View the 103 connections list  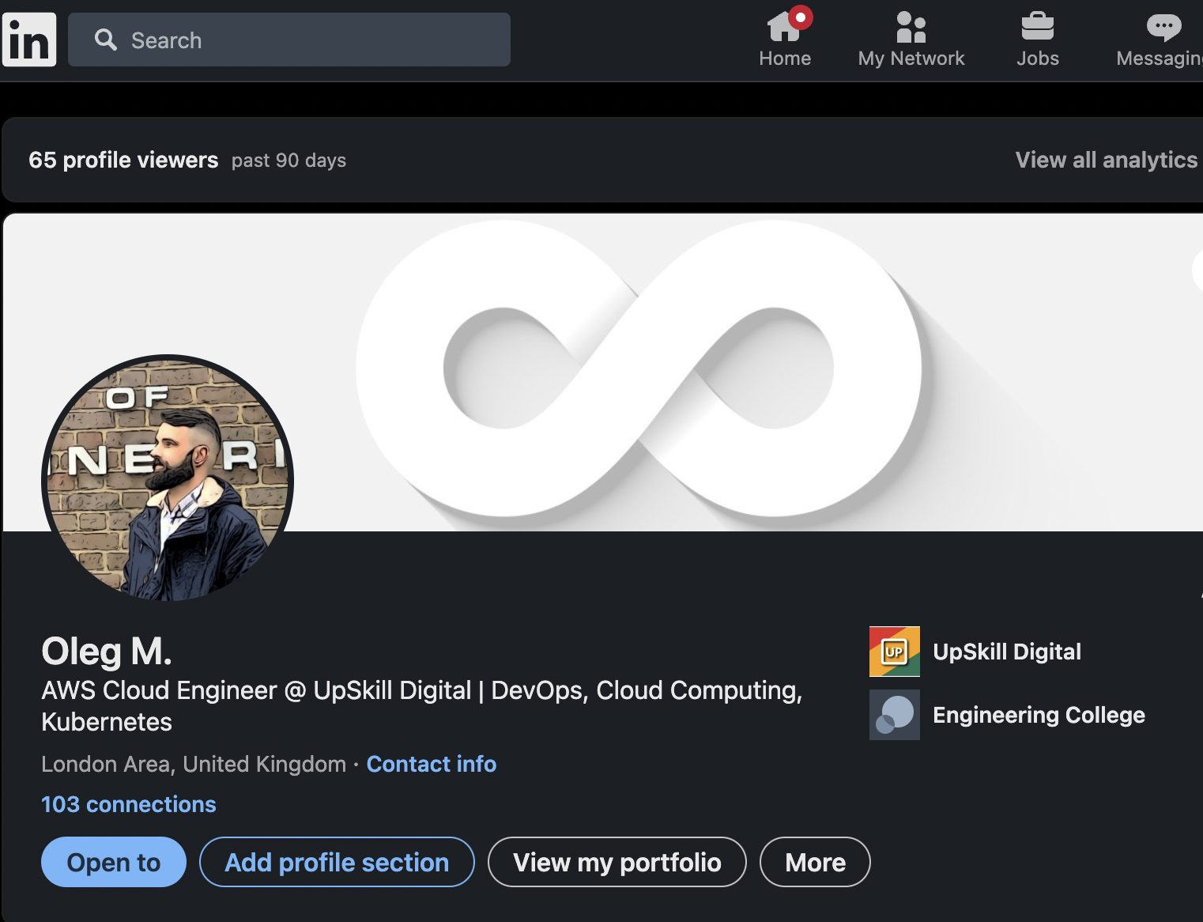128,804
